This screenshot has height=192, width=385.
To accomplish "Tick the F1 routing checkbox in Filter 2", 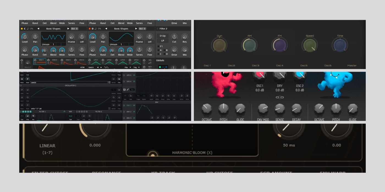I will coord(158,46).
